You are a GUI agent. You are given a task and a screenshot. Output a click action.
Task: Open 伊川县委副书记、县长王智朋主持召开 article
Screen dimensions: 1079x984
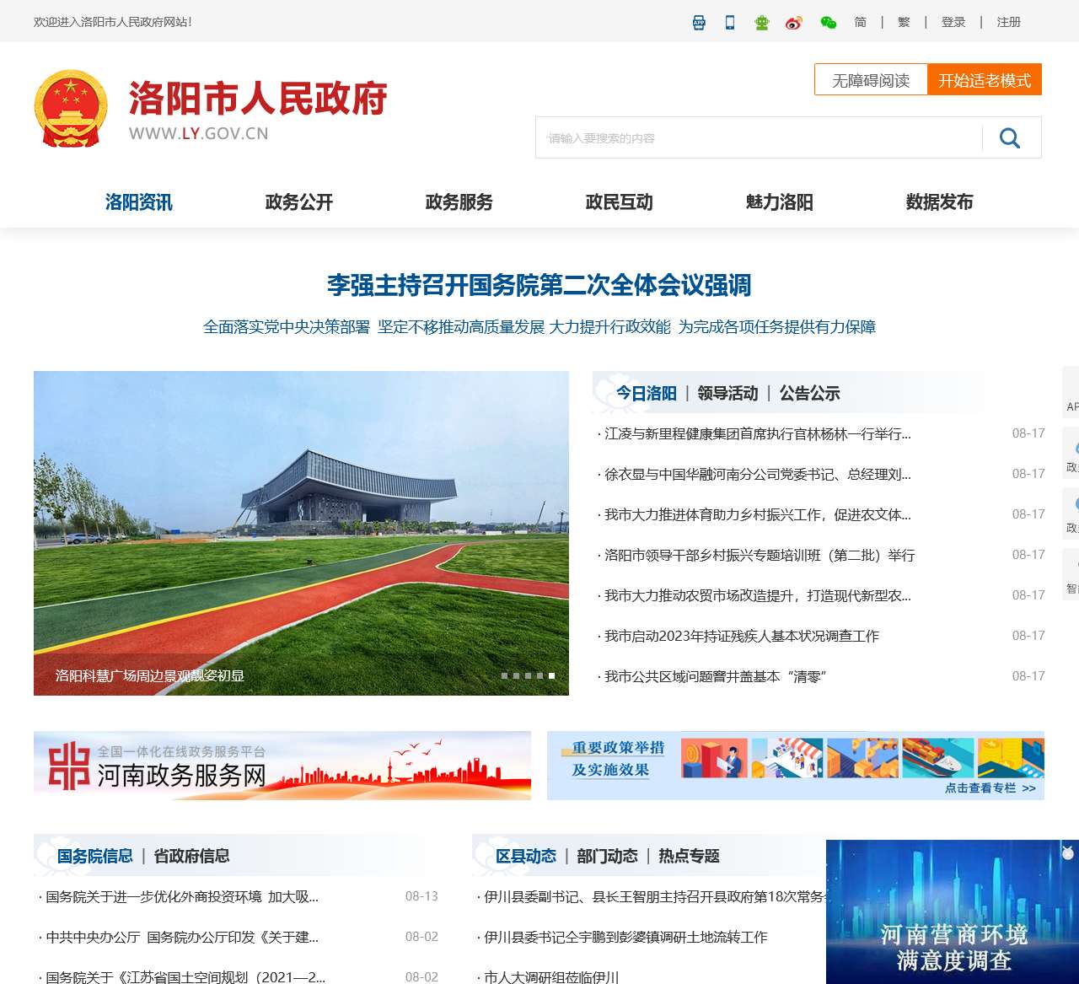[654, 897]
